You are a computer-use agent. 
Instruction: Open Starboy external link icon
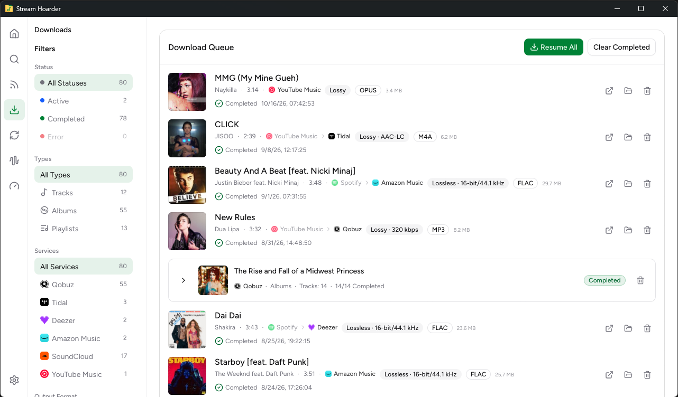[x=609, y=375]
